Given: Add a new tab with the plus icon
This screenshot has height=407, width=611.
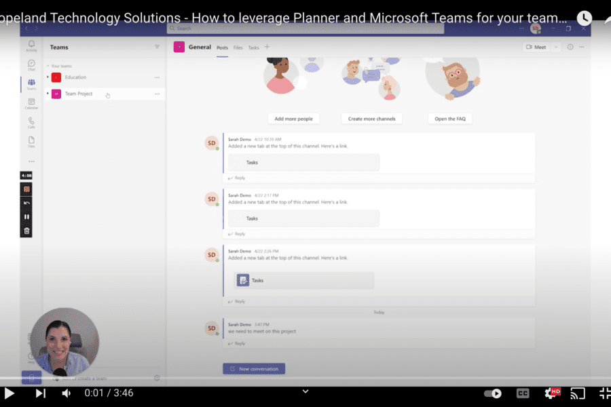Looking at the screenshot, I should coord(267,47).
